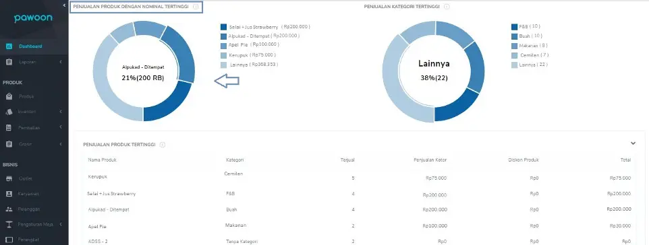
Task: Collapse the Penjualan Produk Tertinggi table chevron
Action: (x=633, y=143)
